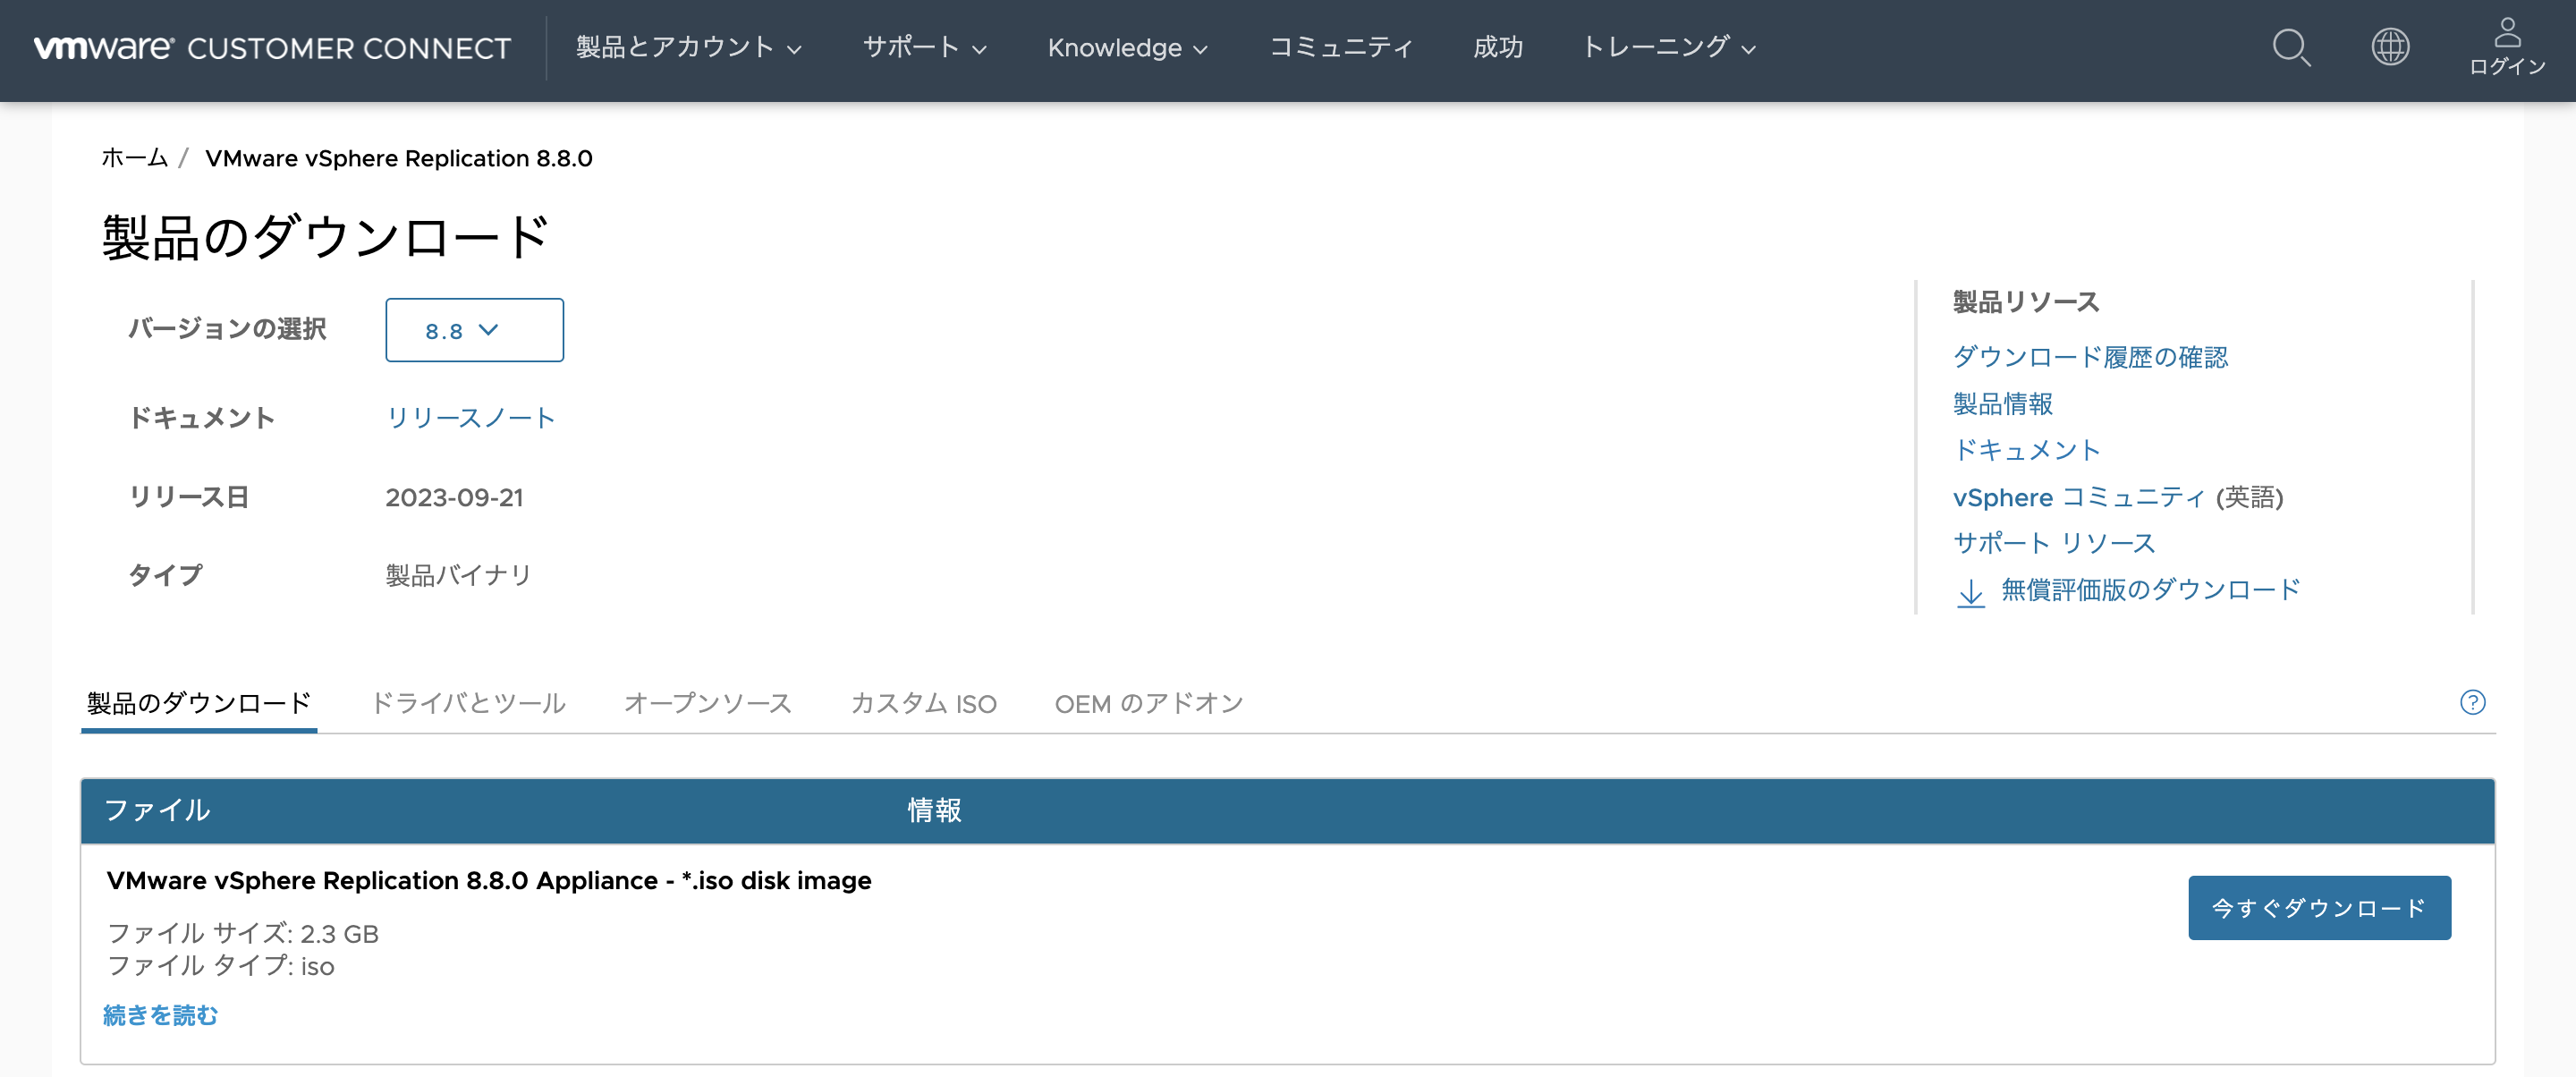Switch to the カスタム ISO tab

[923, 704]
